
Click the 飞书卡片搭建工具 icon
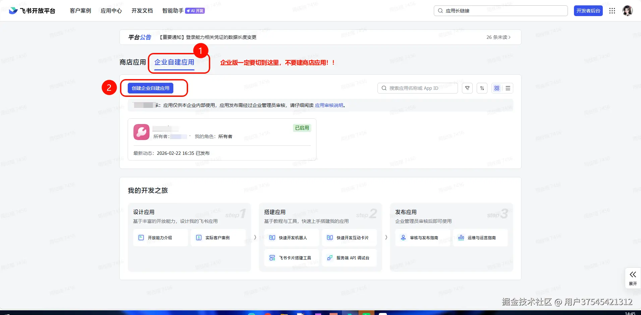(x=272, y=258)
